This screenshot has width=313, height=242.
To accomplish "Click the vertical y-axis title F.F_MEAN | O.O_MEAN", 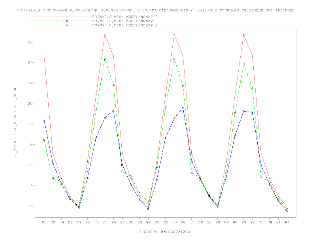I will [15, 124].
